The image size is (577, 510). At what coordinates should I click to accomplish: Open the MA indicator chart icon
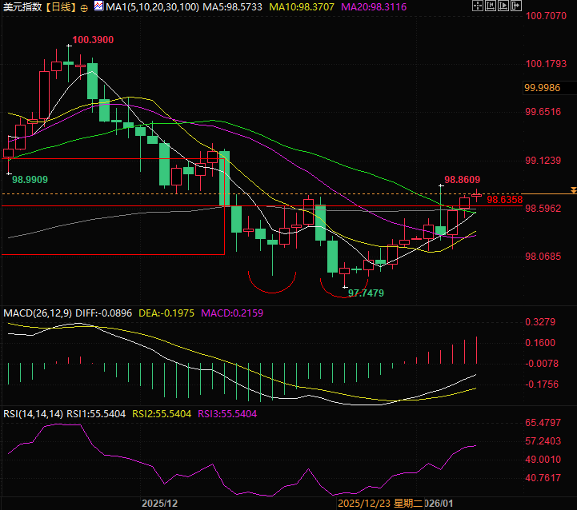coord(98,6)
